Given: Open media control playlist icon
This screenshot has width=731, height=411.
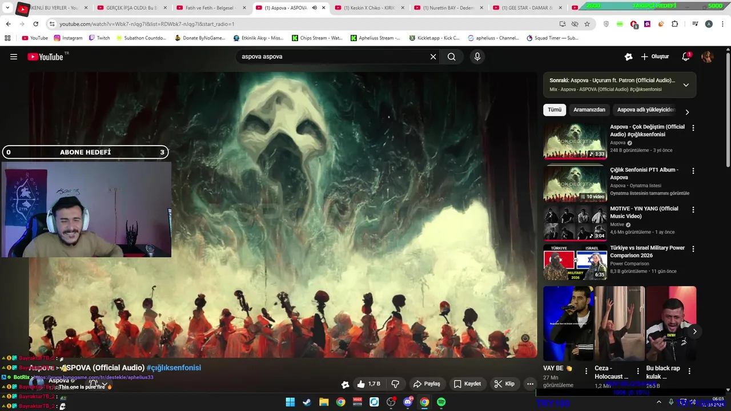Looking at the screenshot, I should click(695, 24).
